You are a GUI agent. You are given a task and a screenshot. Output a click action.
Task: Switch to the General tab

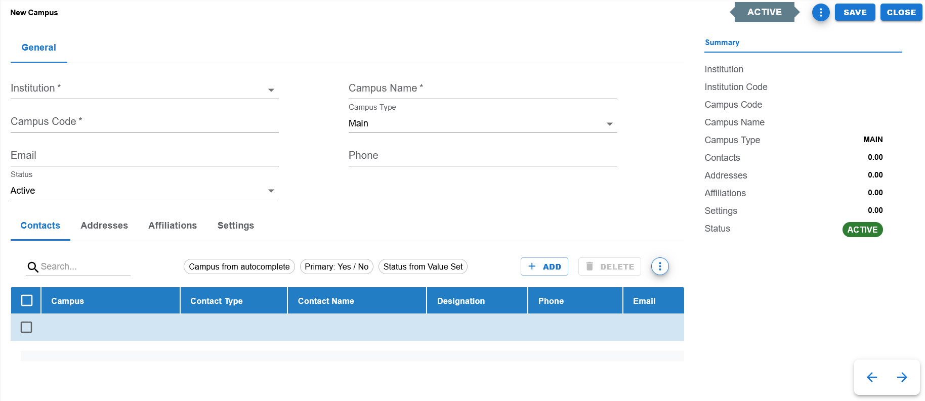39,48
